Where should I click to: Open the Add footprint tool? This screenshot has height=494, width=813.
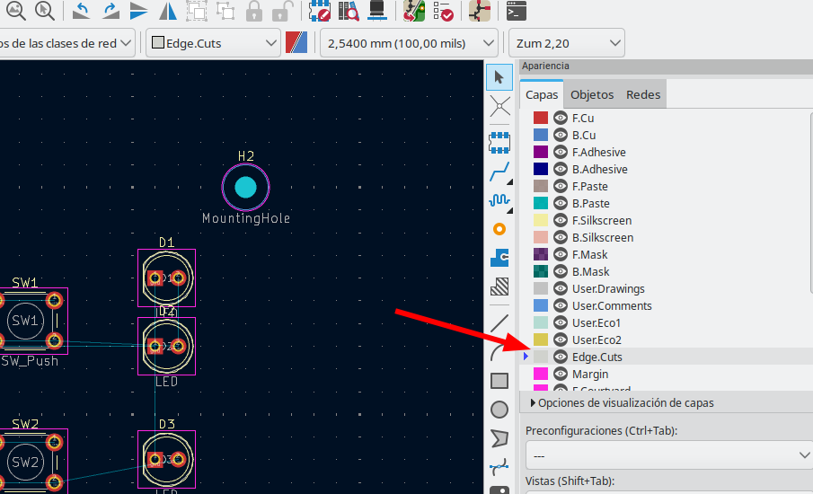pos(499,141)
